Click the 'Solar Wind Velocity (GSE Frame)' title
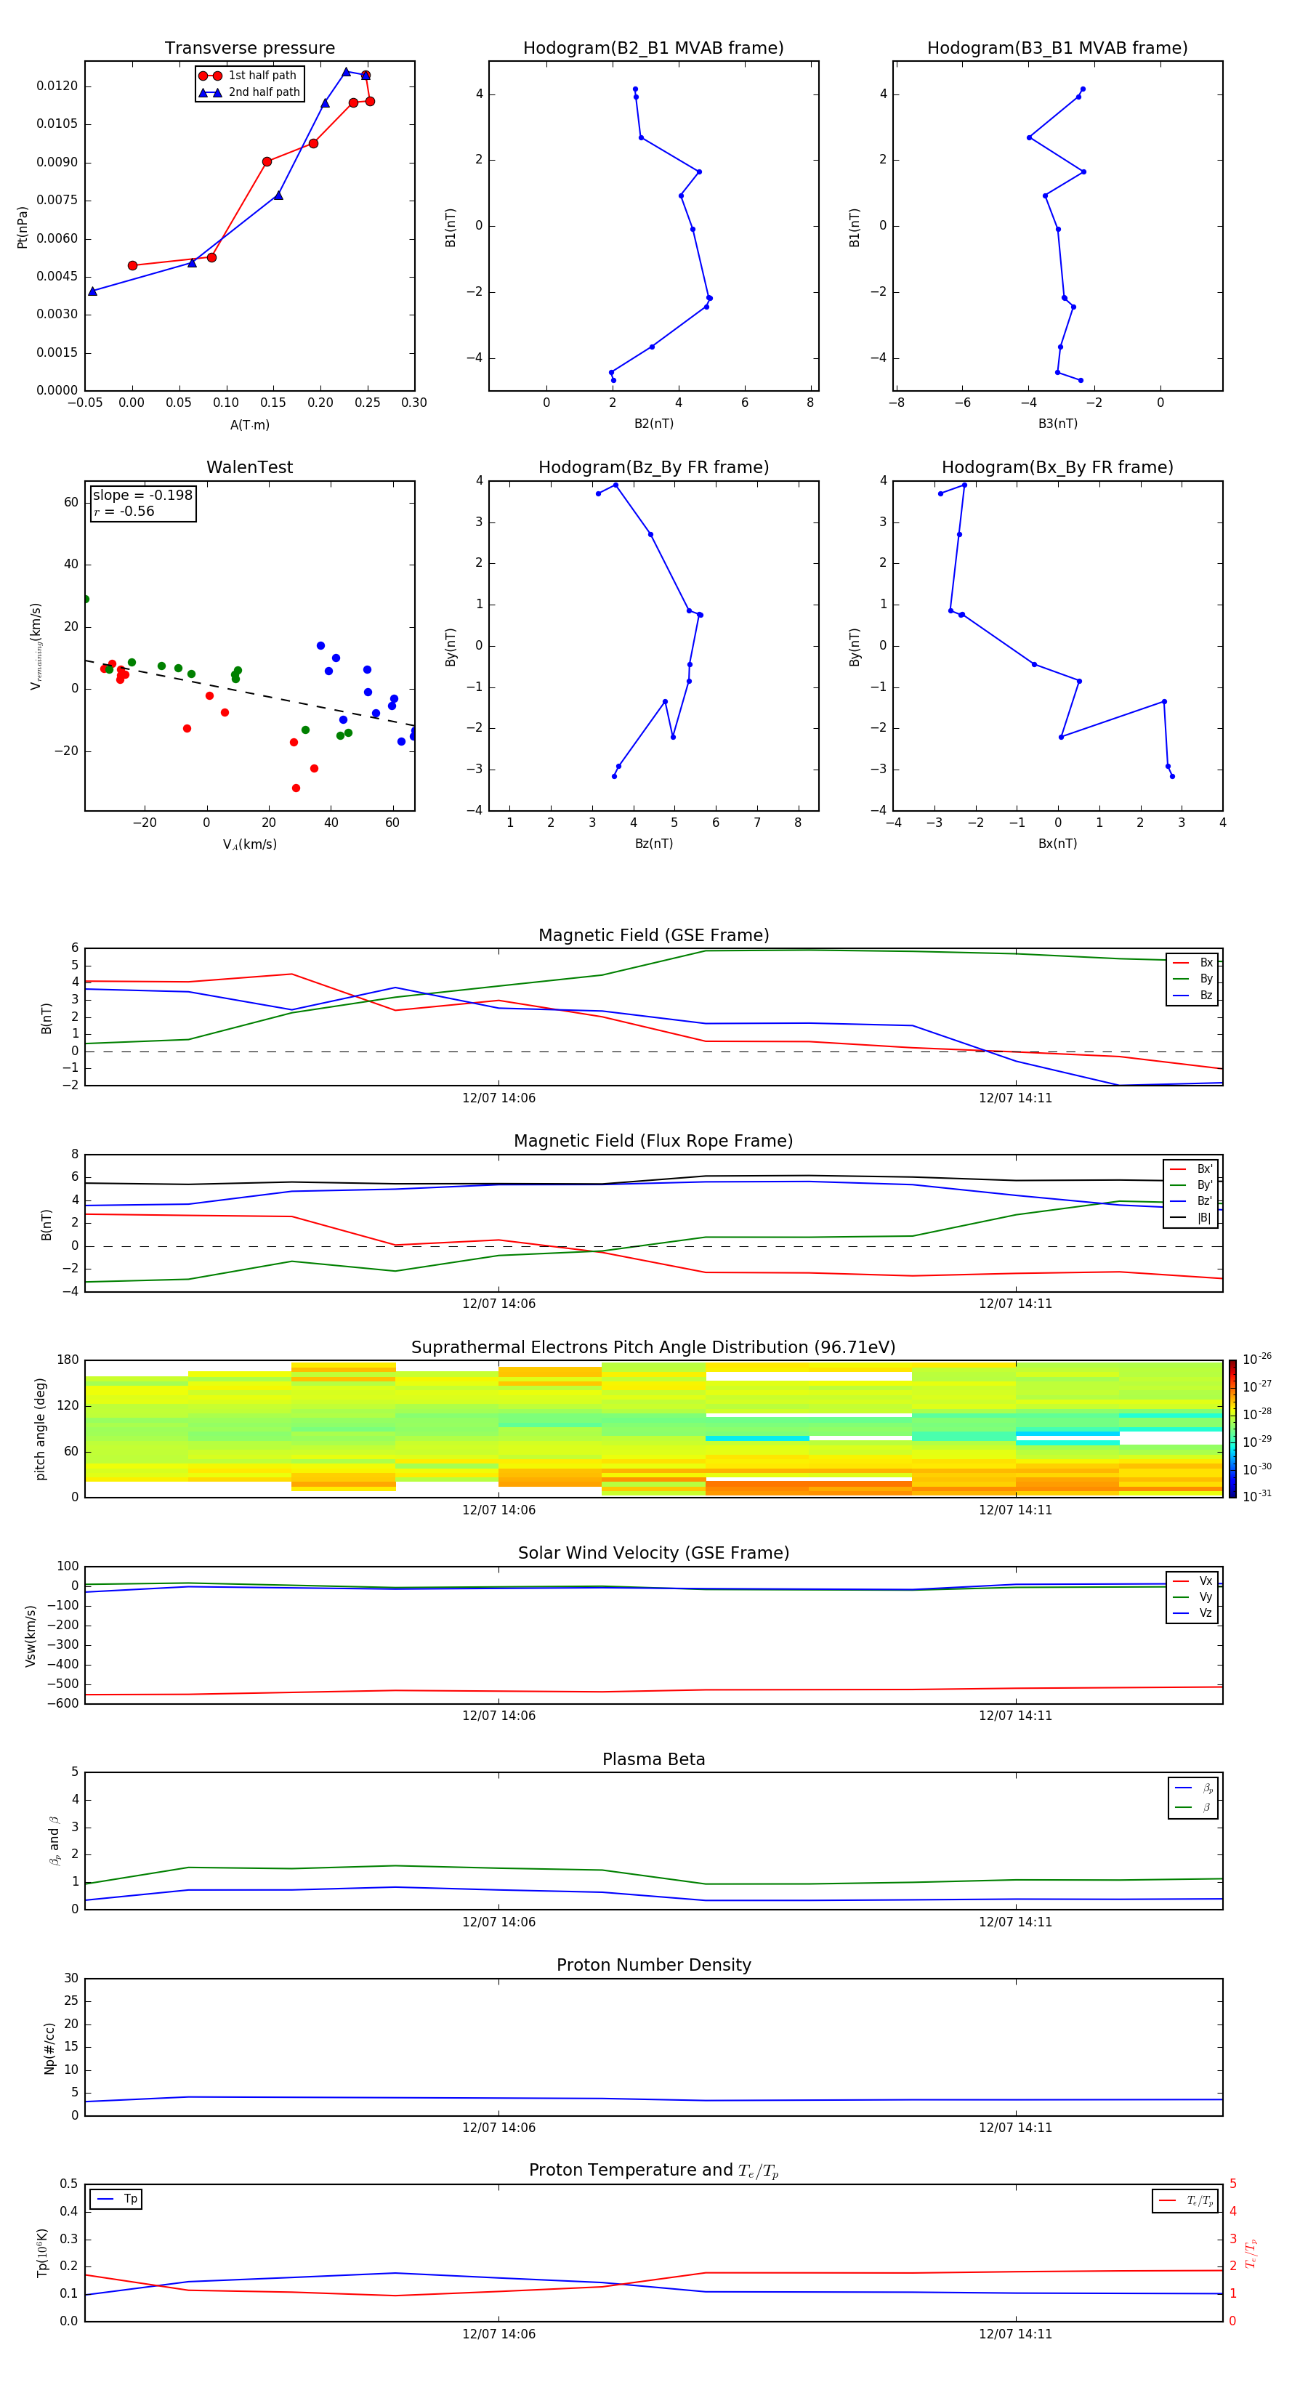The height and width of the screenshot is (2398, 1308). point(653,1554)
